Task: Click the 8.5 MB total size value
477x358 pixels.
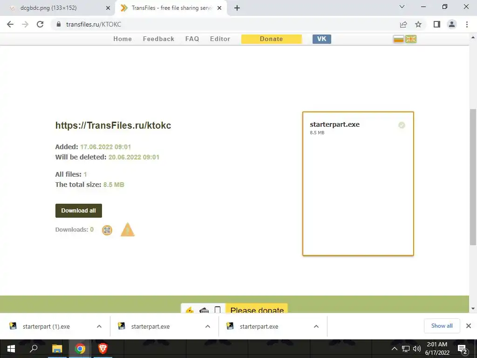Action: (114, 185)
